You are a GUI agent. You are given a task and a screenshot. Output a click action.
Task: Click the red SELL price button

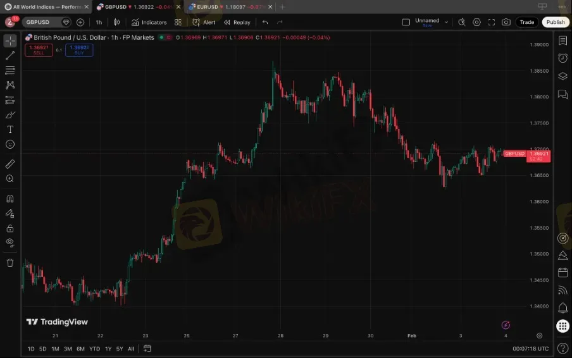tap(39, 50)
